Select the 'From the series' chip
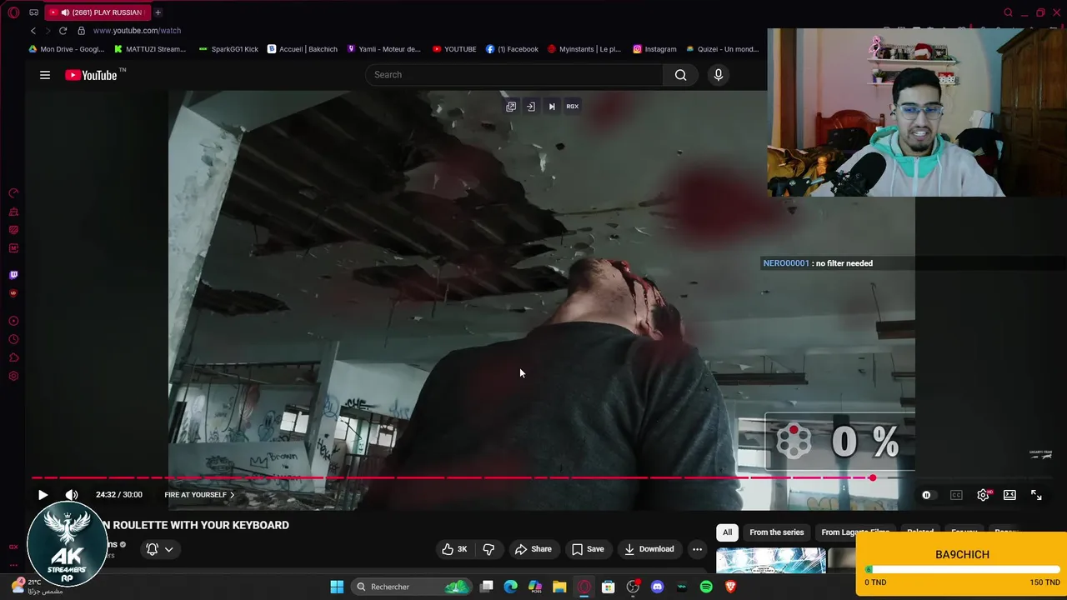 [776, 532]
